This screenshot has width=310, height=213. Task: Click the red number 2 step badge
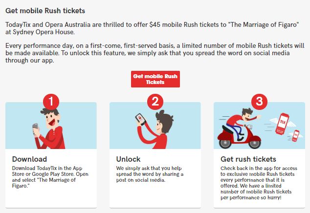155,102
